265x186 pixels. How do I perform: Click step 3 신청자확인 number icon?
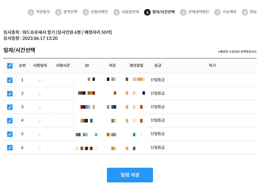pyautogui.click(x=86, y=12)
